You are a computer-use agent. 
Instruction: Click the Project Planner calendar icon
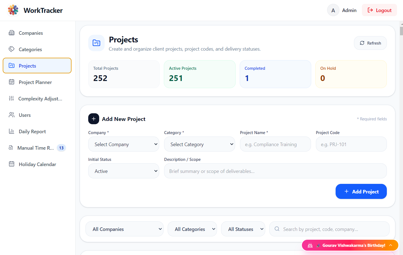pos(12,82)
